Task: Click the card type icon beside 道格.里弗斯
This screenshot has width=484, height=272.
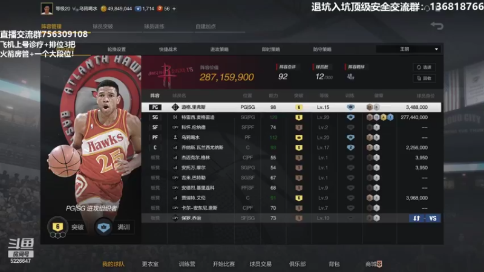Action: click(175, 108)
